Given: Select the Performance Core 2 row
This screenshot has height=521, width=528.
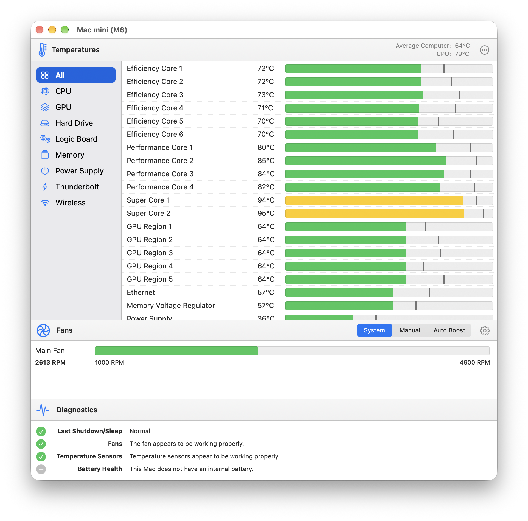Looking at the screenshot, I should pos(309,161).
